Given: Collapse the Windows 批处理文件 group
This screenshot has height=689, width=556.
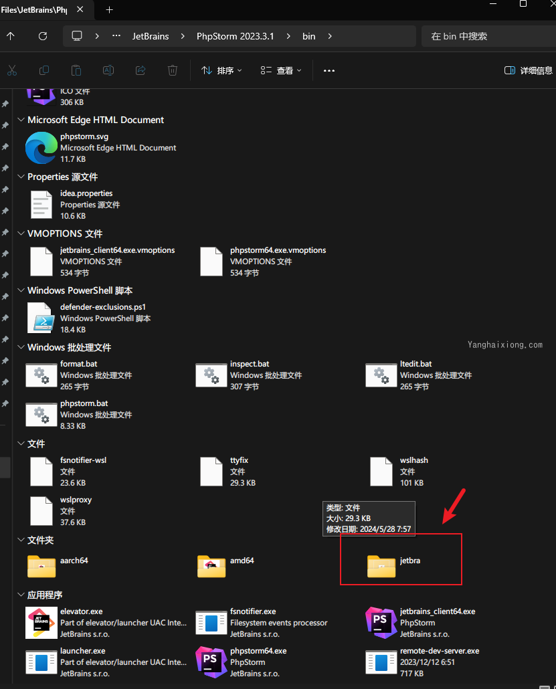Looking at the screenshot, I should (x=21, y=347).
